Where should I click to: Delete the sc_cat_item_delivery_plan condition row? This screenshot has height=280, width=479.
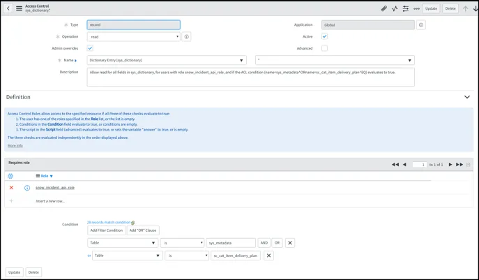click(x=269, y=256)
